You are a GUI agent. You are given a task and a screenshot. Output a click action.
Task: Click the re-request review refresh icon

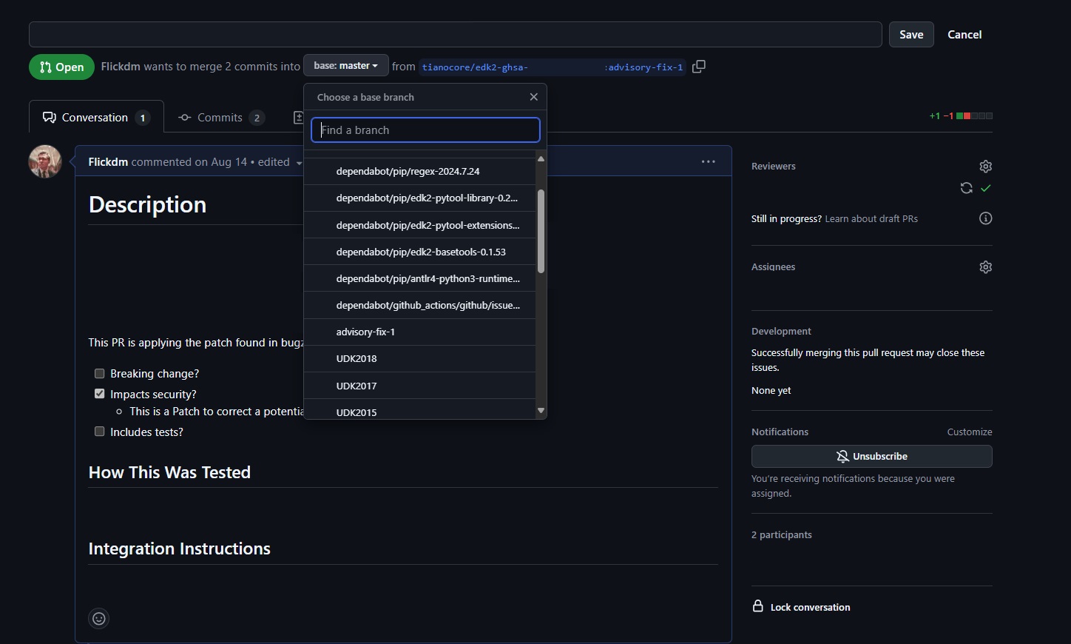(966, 188)
